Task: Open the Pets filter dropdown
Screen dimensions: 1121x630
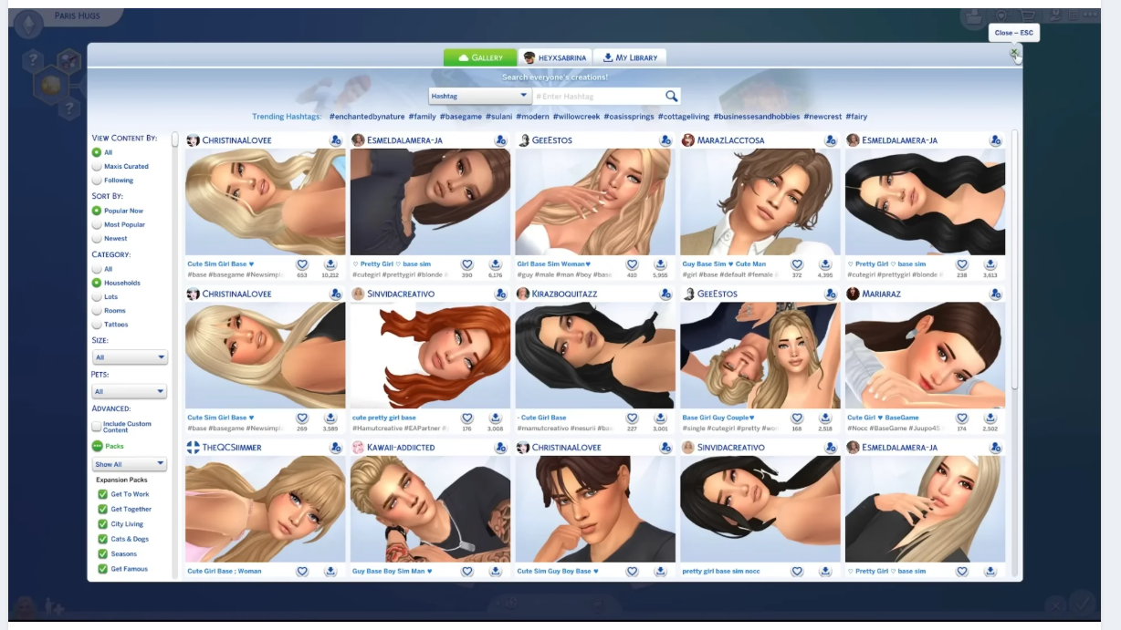Action: (x=130, y=392)
